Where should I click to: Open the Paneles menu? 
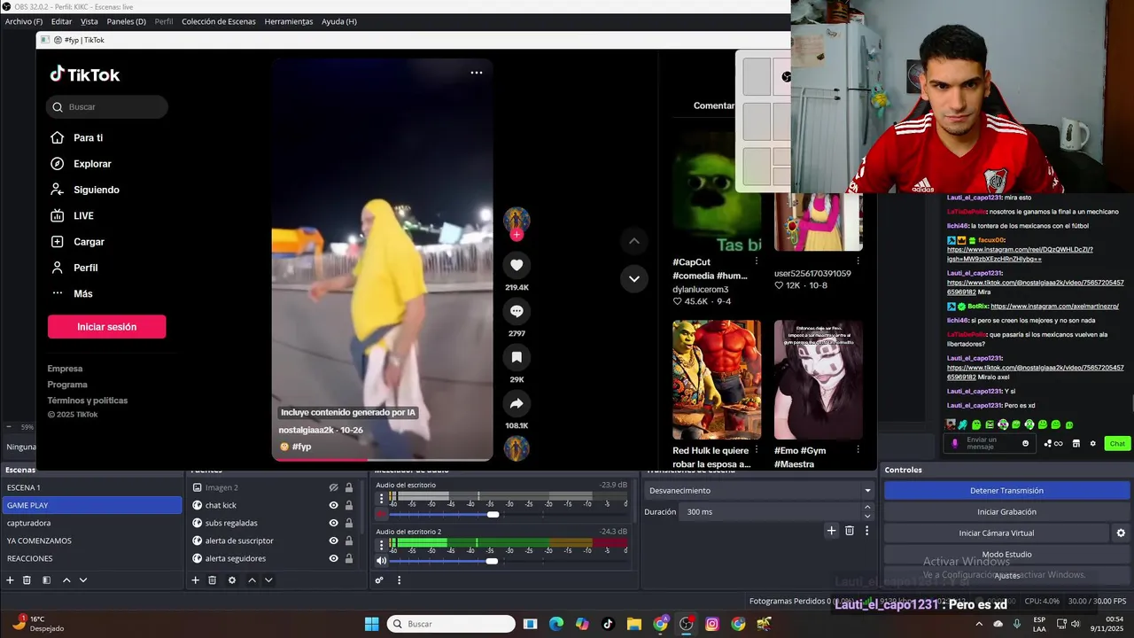point(126,21)
